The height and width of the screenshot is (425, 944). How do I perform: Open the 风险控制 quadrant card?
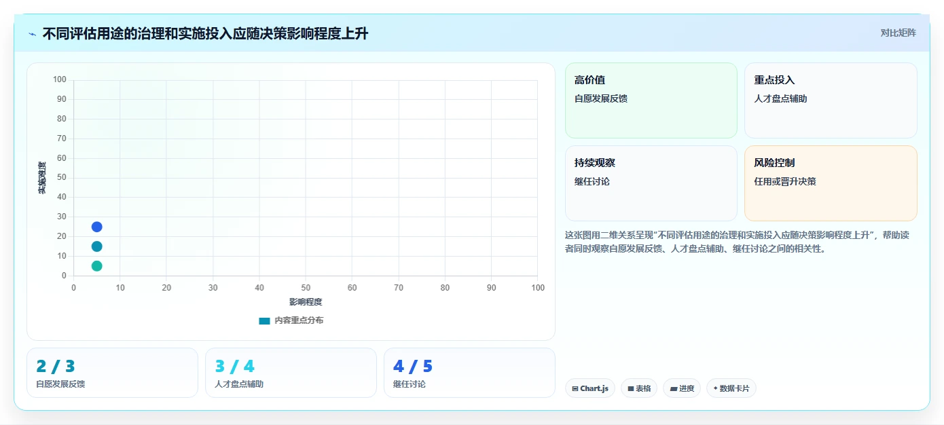pyautogui.click(x=831, y=183)
